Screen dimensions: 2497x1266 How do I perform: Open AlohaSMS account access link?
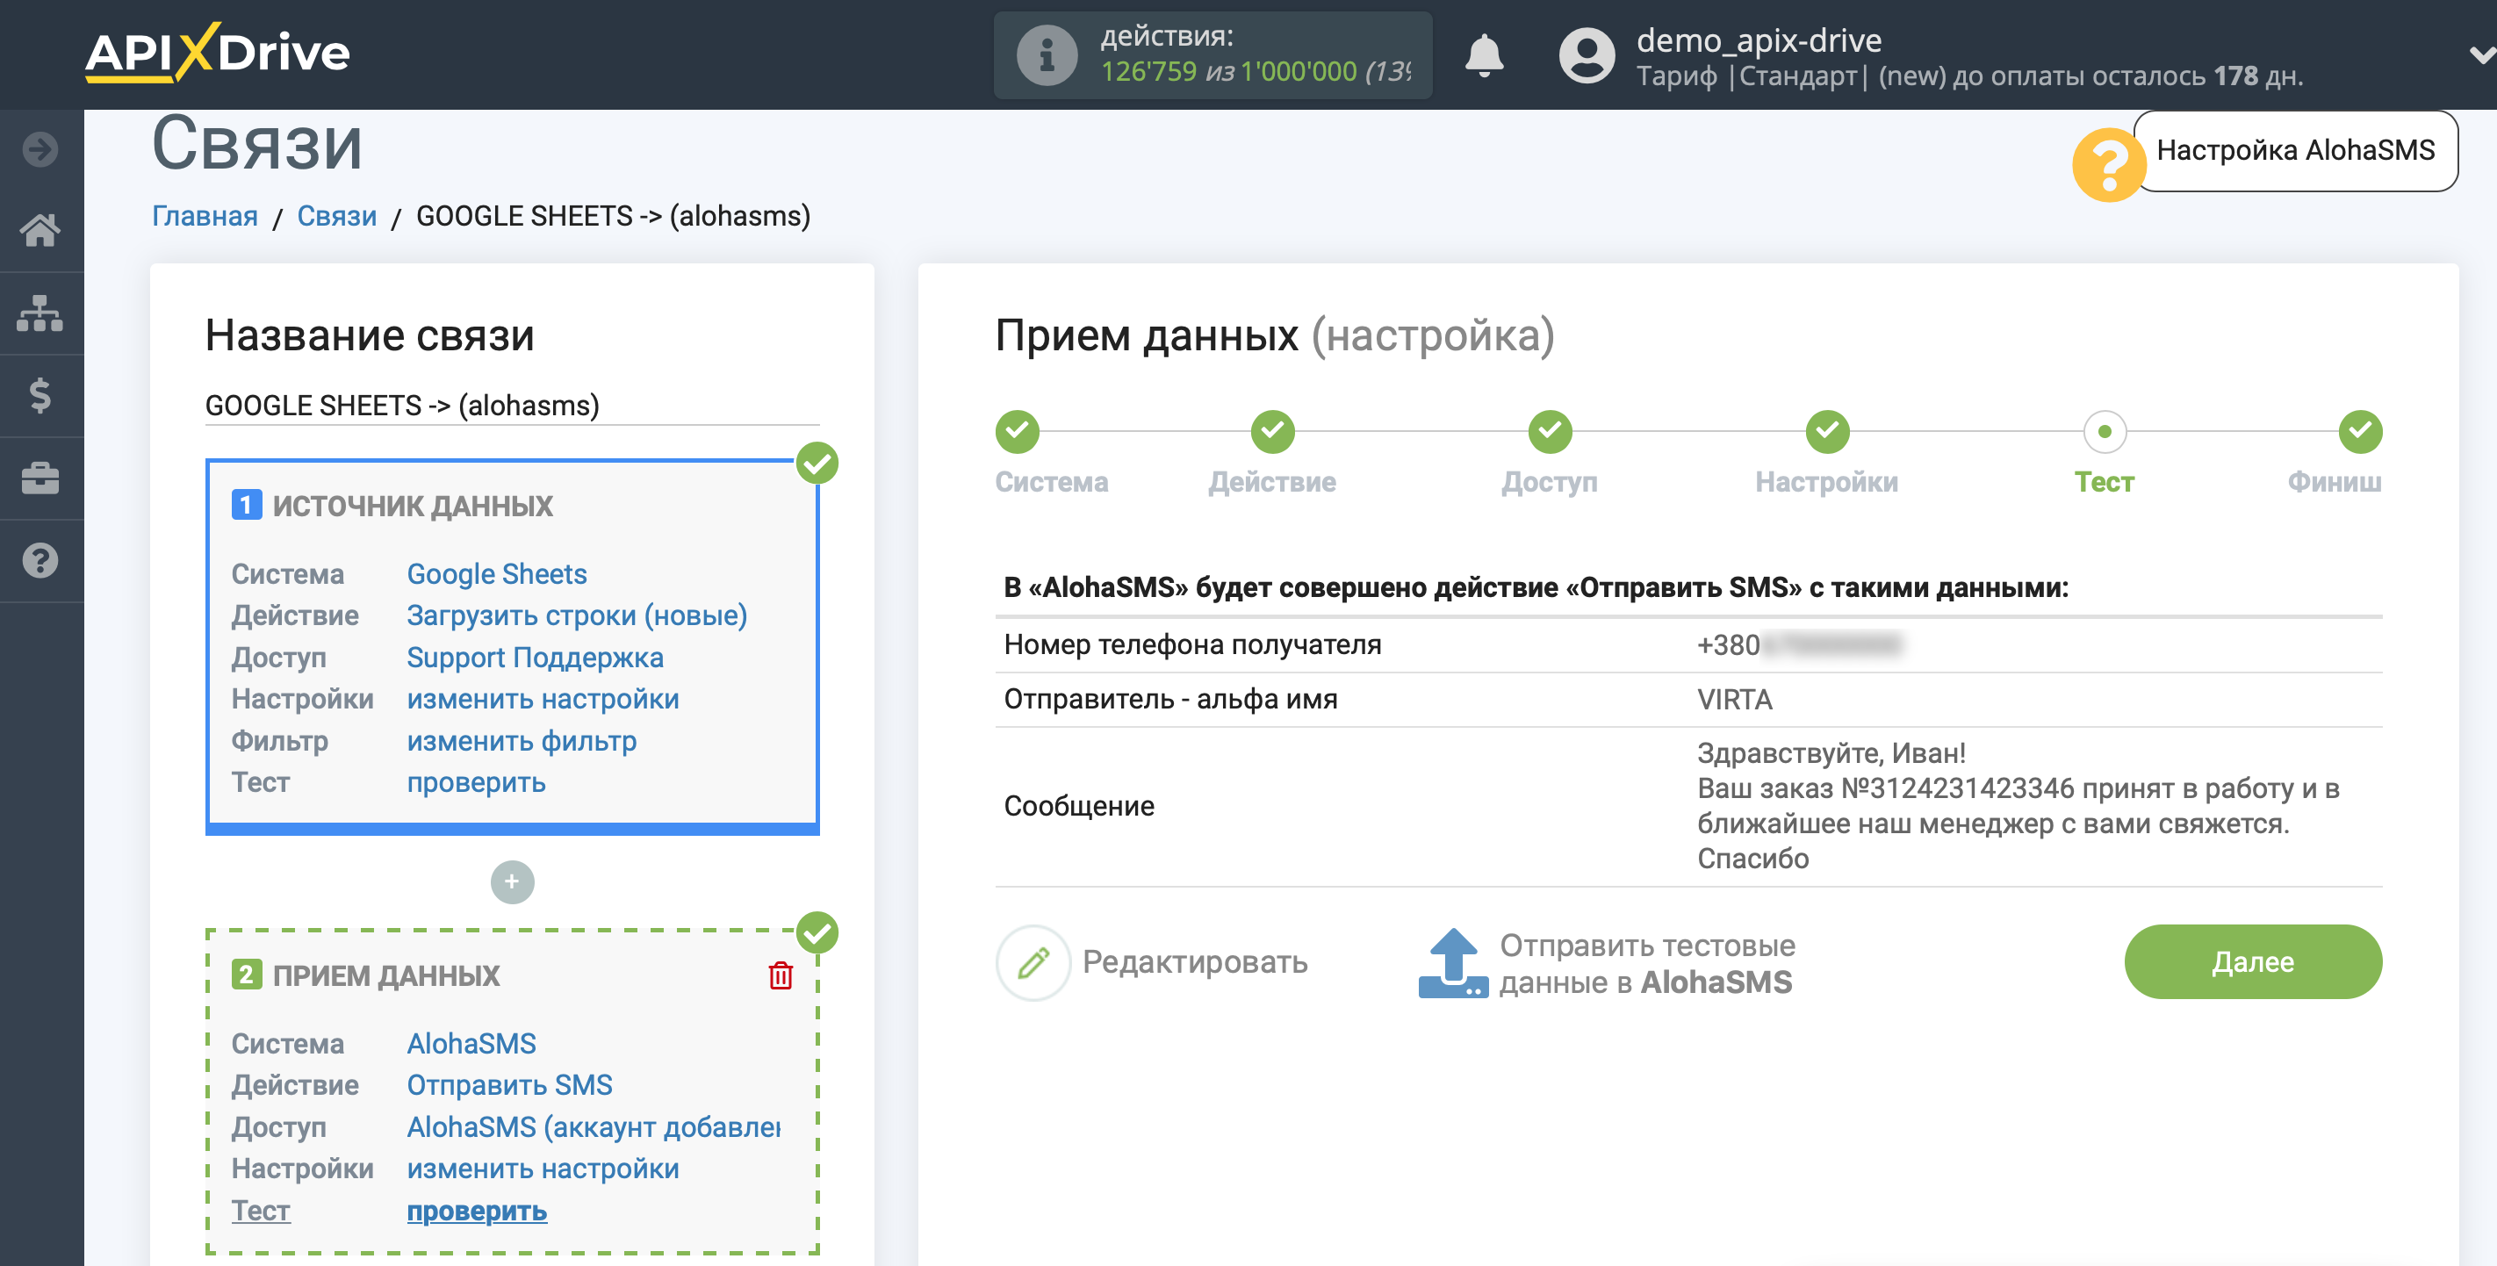point(594,1126)
